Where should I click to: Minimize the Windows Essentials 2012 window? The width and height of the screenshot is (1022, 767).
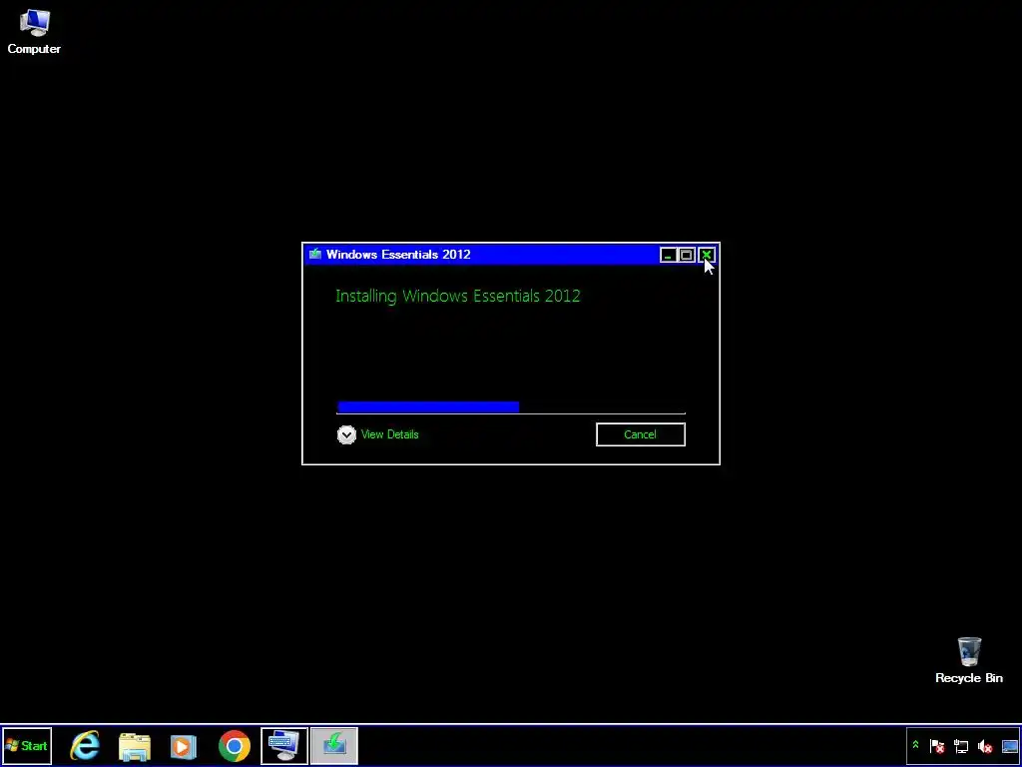668,255
